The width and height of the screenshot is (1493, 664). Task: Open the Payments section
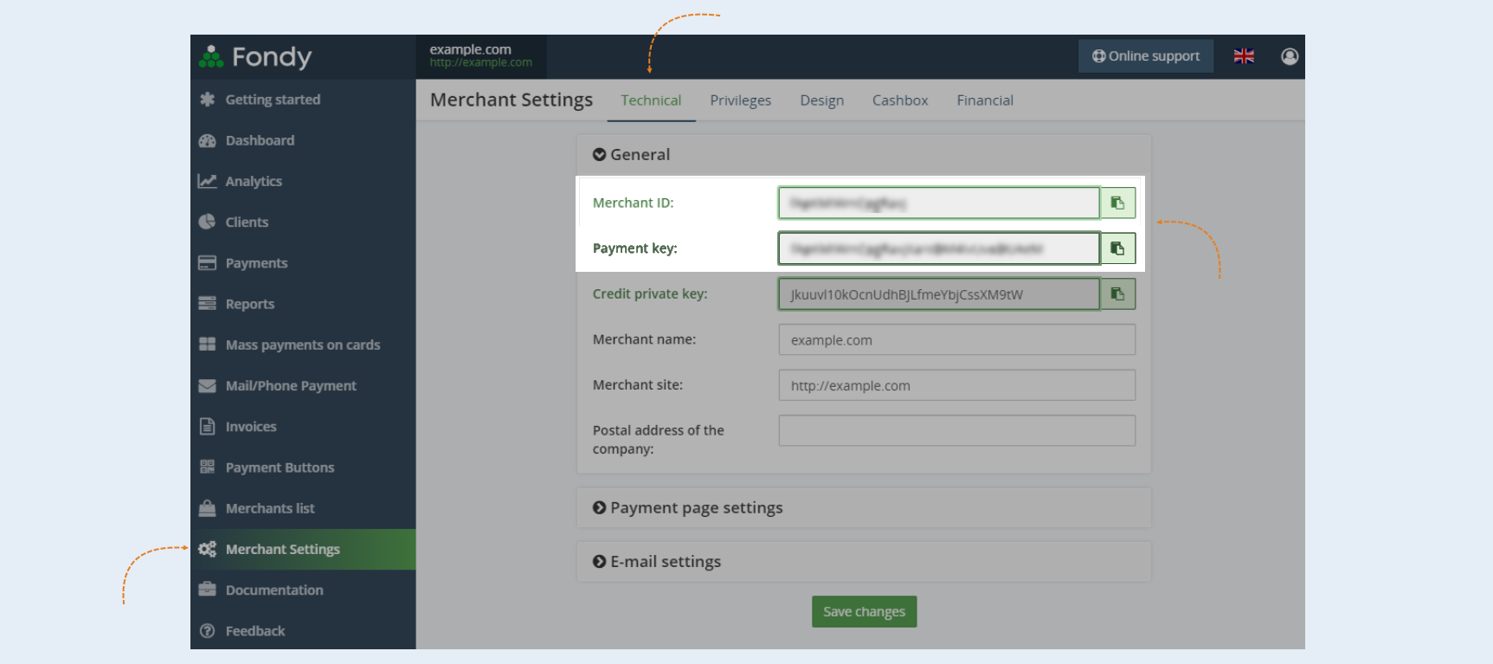point(303,263)
